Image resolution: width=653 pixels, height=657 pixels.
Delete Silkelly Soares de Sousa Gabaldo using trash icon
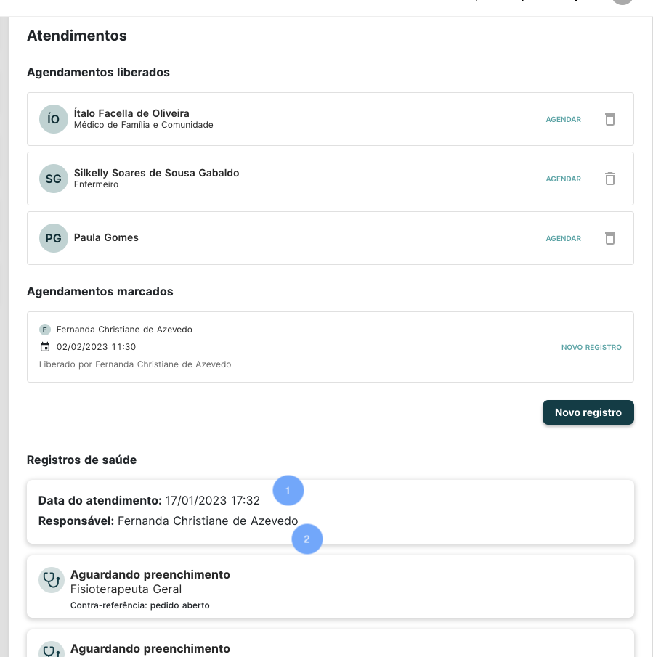pos(609,179)
